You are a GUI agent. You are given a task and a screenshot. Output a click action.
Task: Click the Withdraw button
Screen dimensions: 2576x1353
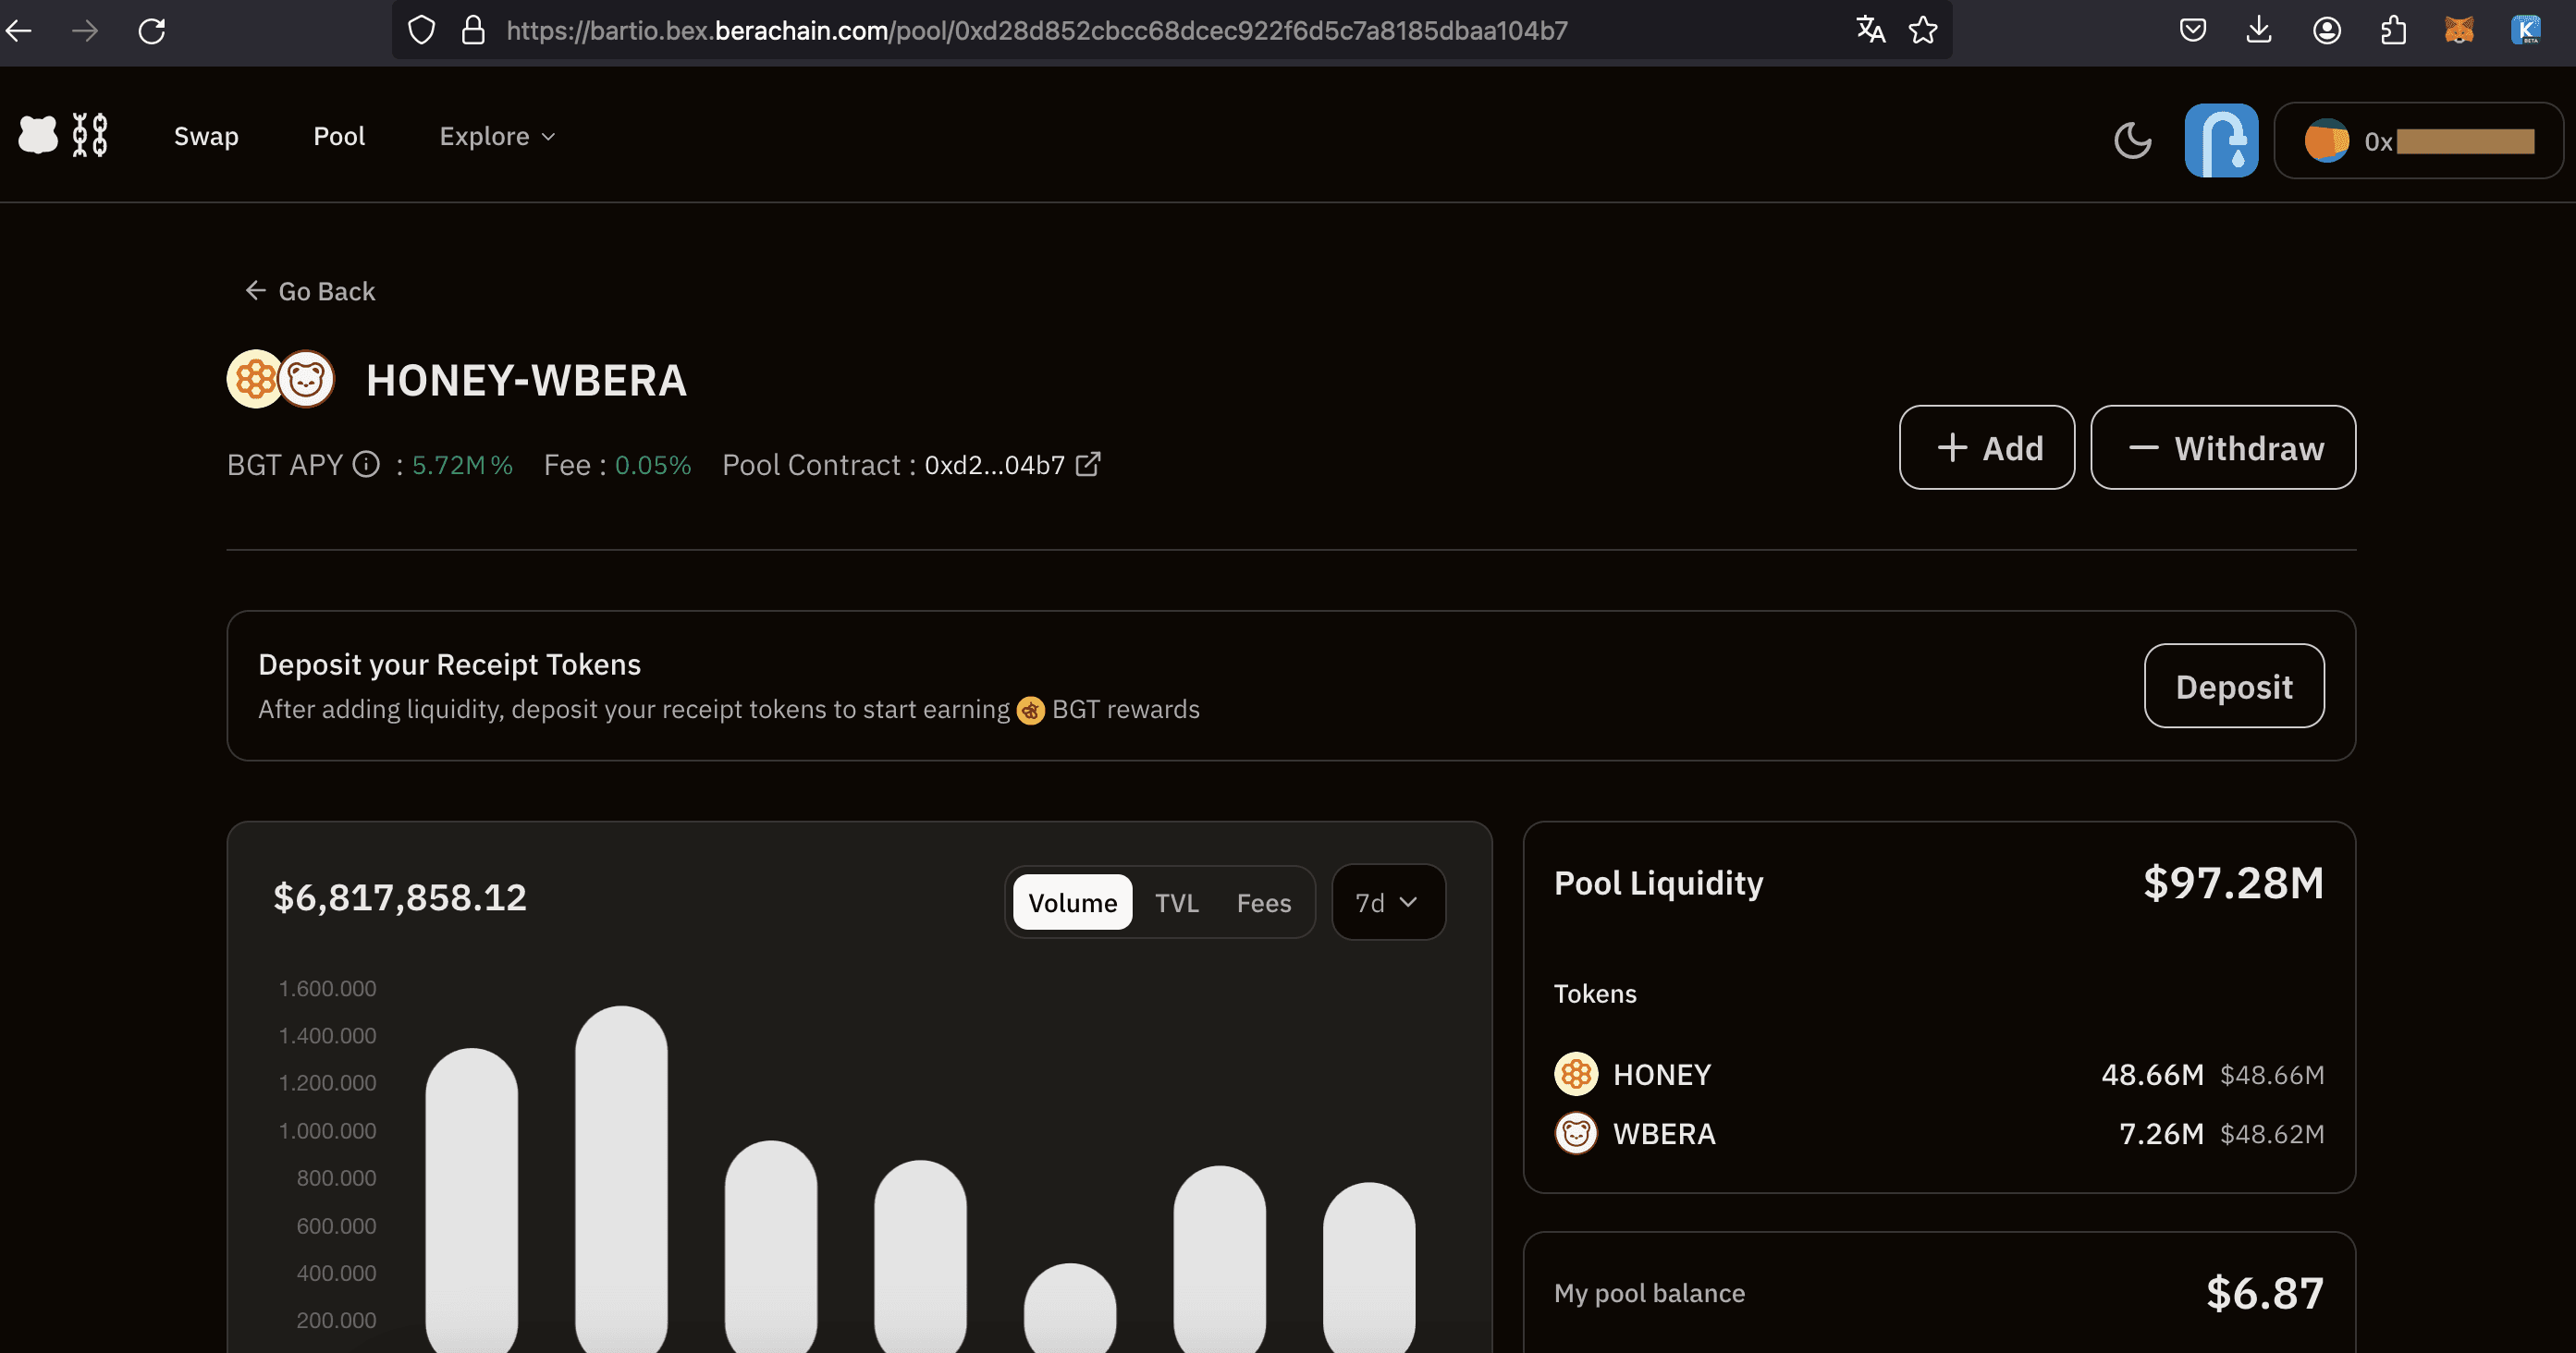coord(2222,447)
